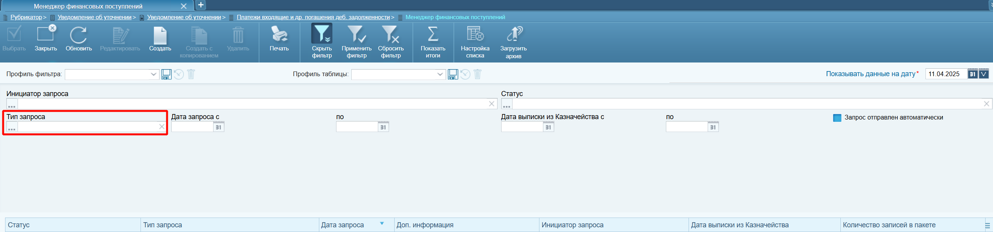Expand Профиль фильтра dropdown
The height and width of the screenshot is (232, 993).
(x=153, y=74)
